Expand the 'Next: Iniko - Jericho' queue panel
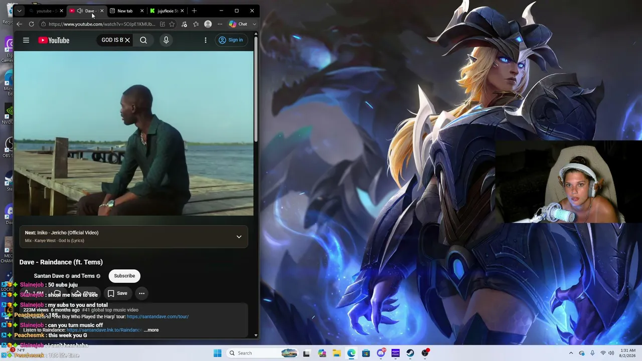The image size is (642, 361). [x=239, y=237]
